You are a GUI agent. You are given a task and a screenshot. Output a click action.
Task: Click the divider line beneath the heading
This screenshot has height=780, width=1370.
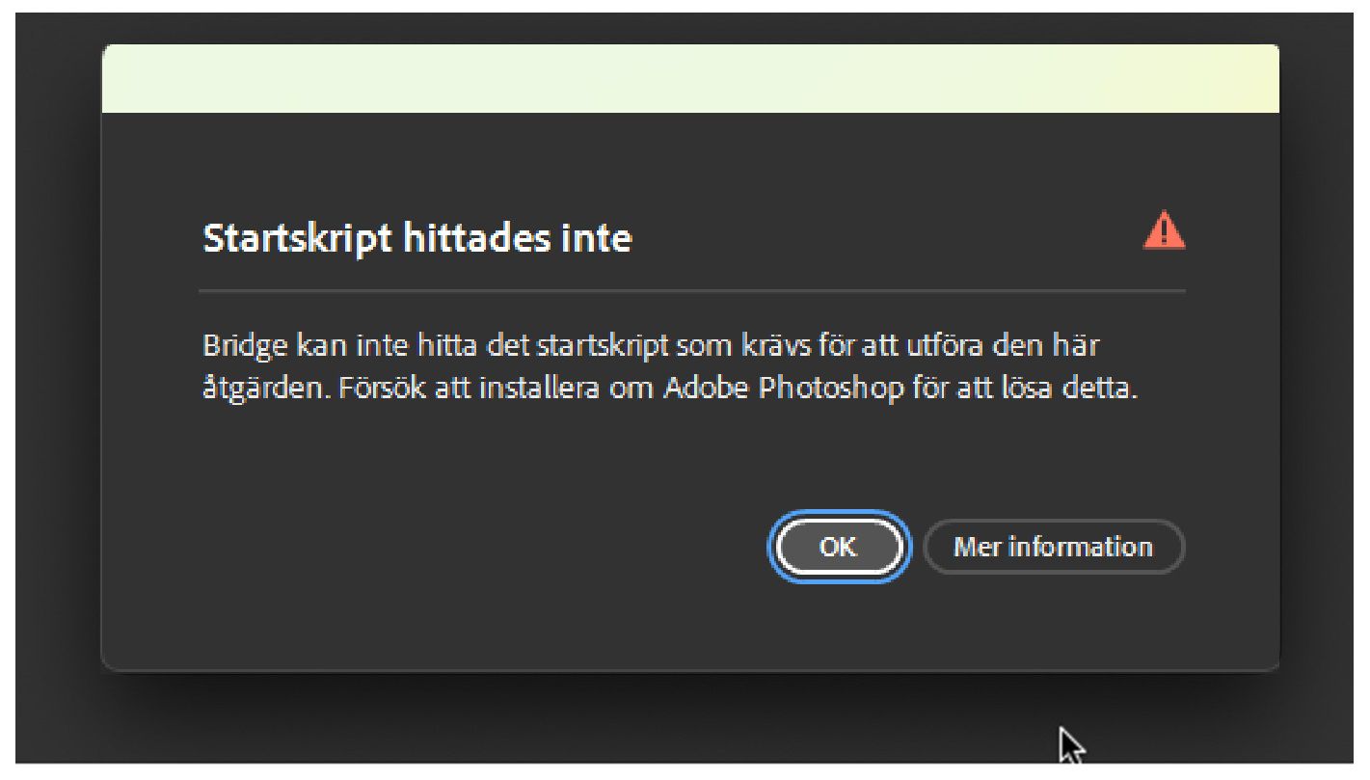click(692, 290)
